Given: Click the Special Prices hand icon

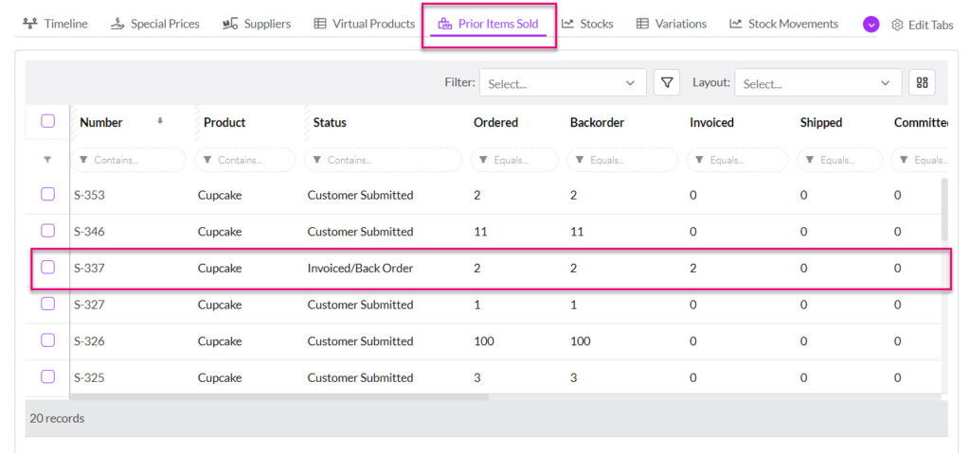Looking at the screenshot, I should click(x=117, y=24).
